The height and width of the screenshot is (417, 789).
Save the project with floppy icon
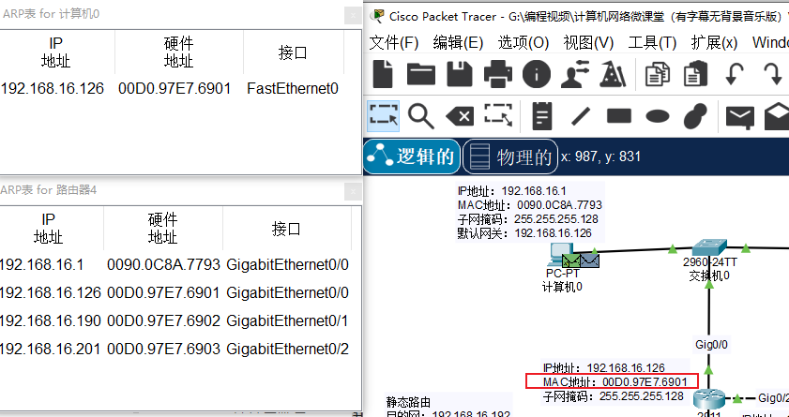click(x=460, y=74)
